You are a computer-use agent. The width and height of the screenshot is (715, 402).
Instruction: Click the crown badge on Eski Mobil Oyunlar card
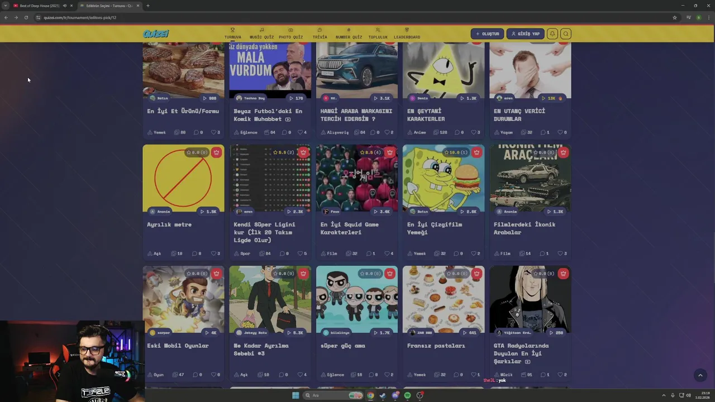click(216, 274)
